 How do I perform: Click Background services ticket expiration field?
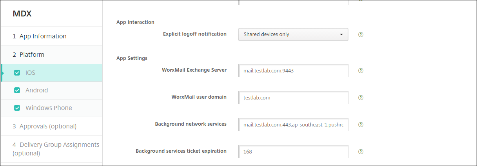293,152
